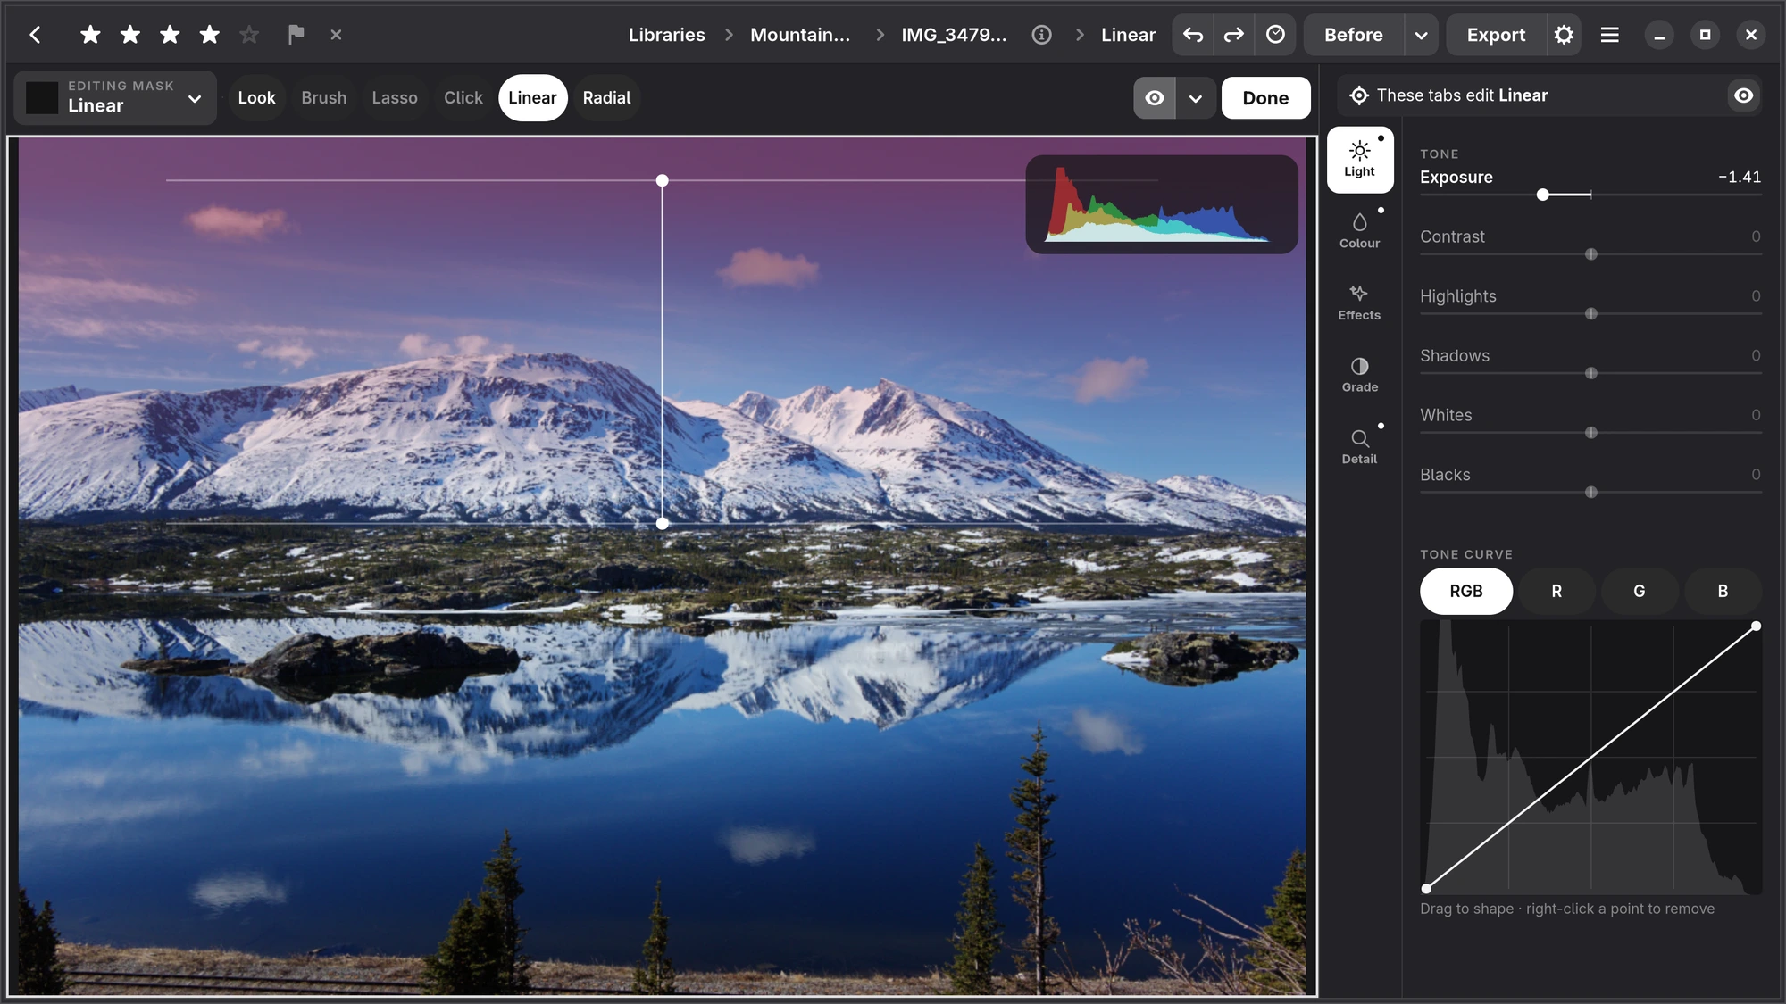Click the histogram overlay on the photo
This screenshot has height=1004, width=1786.
click(1161, 204)
